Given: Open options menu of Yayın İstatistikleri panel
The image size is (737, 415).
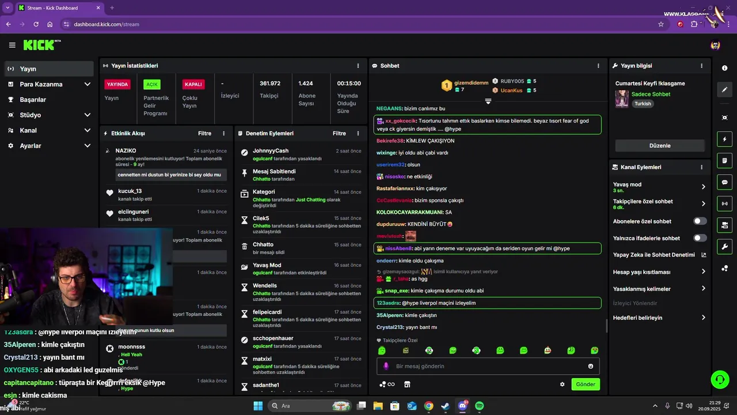Looking at the screenshot, I should (358, 66).
